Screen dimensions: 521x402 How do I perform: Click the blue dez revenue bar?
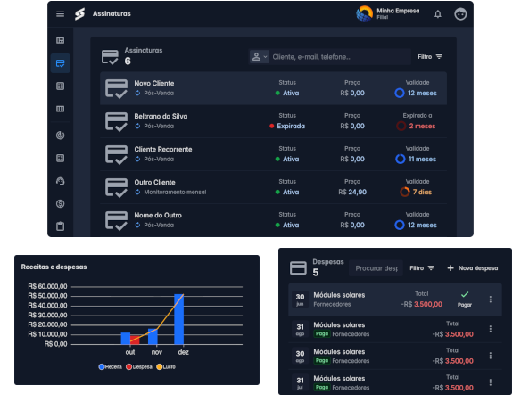[178, 319]
